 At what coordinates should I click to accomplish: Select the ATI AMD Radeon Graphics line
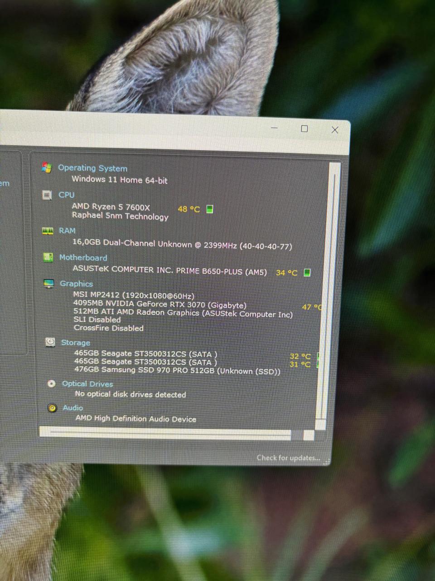183,313
